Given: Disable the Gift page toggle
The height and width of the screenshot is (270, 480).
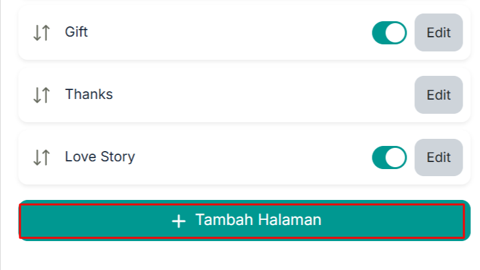Looking at the screenshot, I should [x=389, y=33].
